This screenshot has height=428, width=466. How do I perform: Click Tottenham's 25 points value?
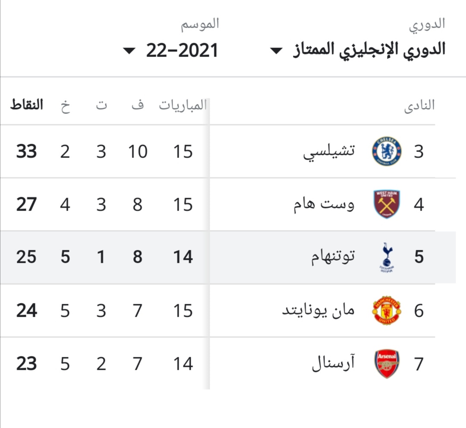(x=26, y=257)
